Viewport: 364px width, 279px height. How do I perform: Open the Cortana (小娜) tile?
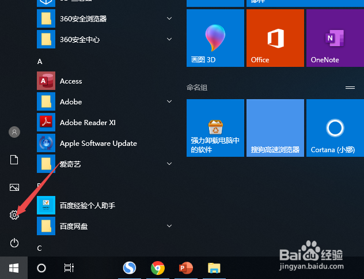[x=335, y=128]
